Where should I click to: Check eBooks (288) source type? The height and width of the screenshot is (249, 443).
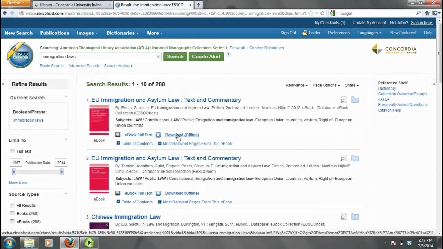[12, 222]
